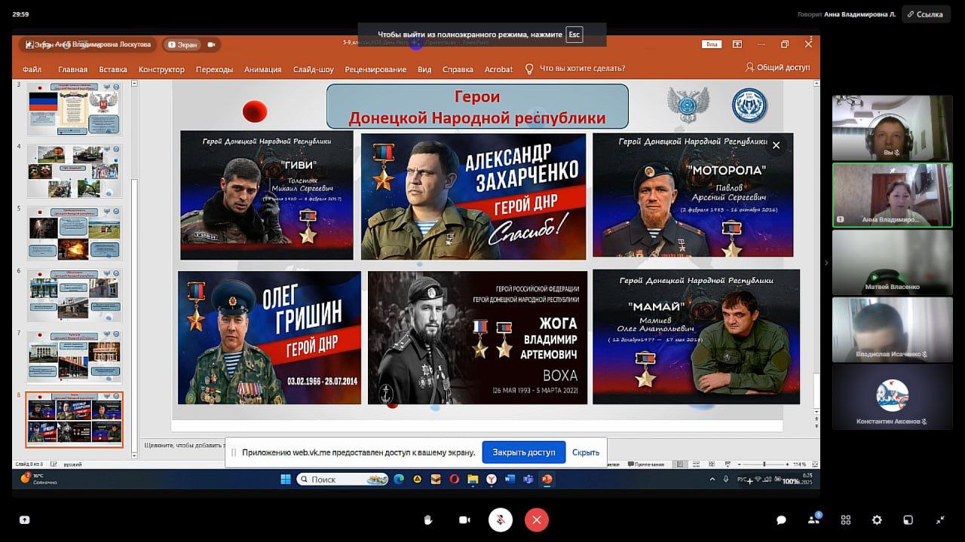
Task: Open Константин Аксенов's participant tile
Action: [892, 397]
